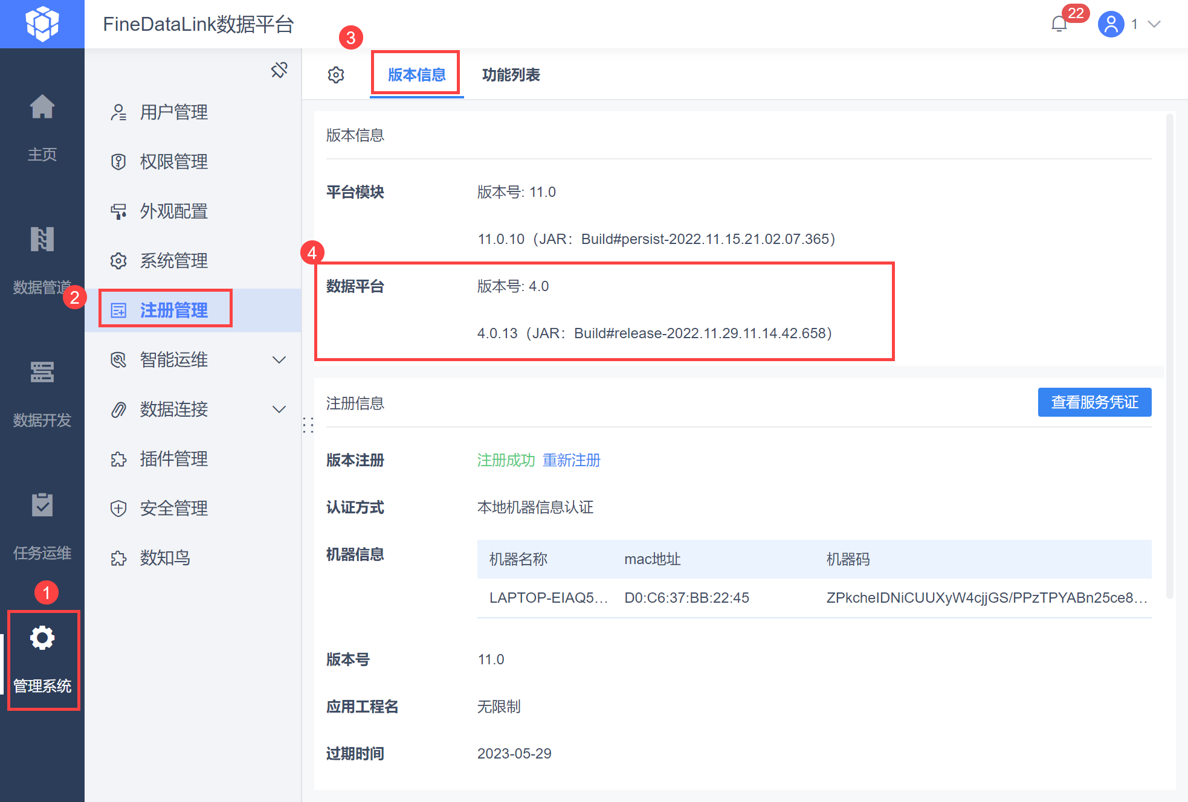Click the user avatar icon

[1111, 24]
